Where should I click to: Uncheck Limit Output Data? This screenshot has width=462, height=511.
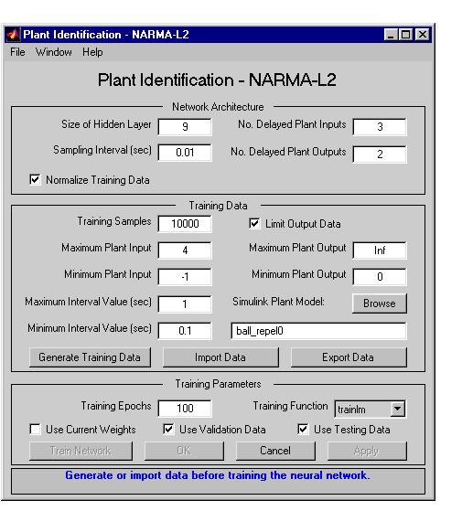[x=254, y=224]
